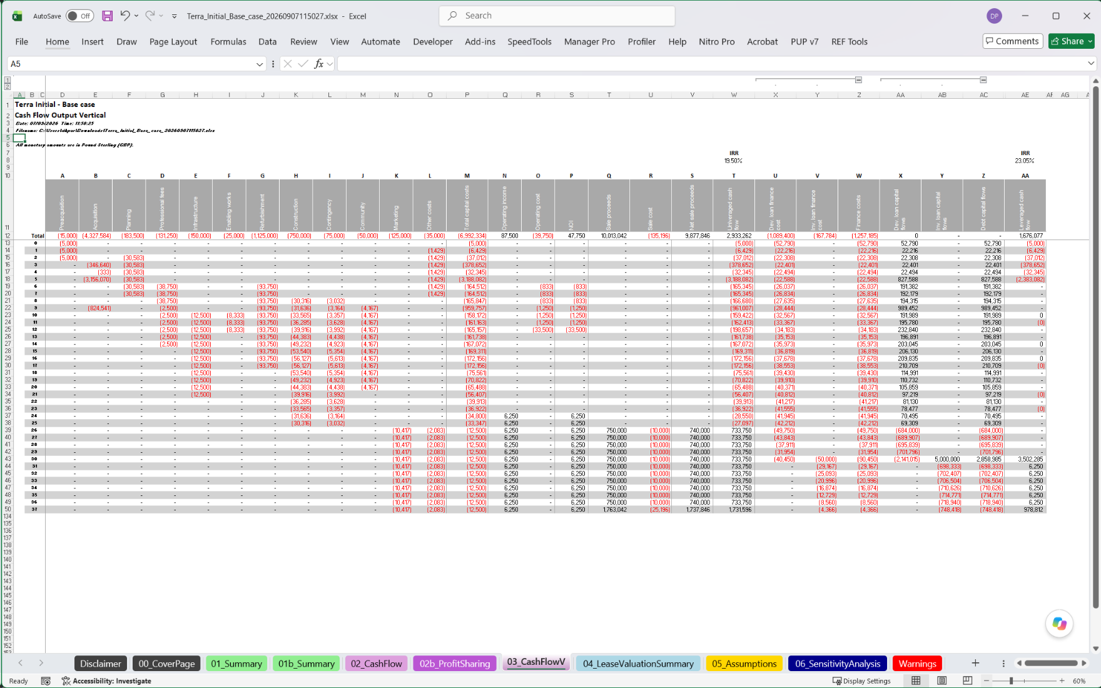Click next sheet navigation arrow
This screenshot has width=1101, height=688.
pos(41,663)
